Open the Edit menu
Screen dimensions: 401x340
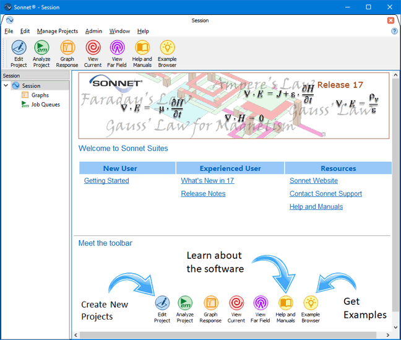pyautogui.click(x=25, y=31)
